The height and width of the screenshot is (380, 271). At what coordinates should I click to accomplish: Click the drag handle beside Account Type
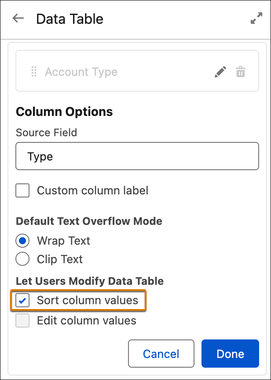pos(33,71)
